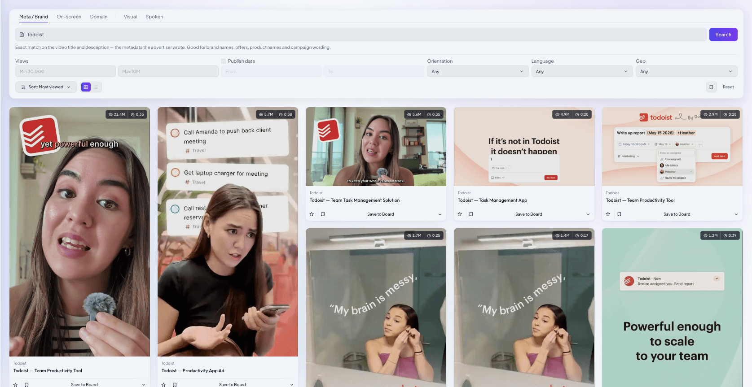
Task: Expand Save to Board on 2.9M Team Productivity Tool
Action: click(x=736, y=214)
